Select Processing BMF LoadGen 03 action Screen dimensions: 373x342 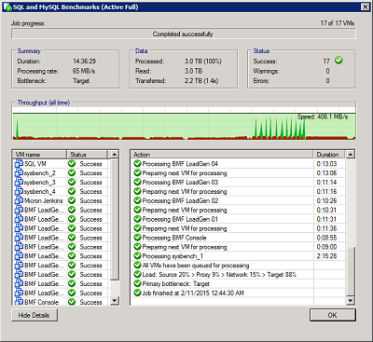click(x=239, y=182)
